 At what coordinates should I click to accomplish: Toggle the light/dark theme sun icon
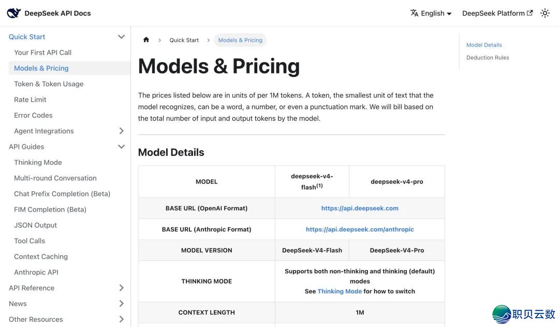point(545,13)
